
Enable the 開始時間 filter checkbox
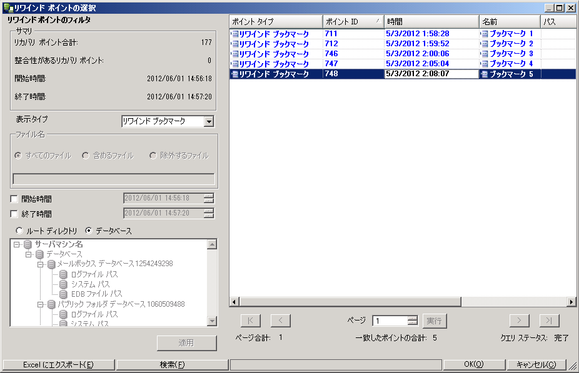point(14,199)
